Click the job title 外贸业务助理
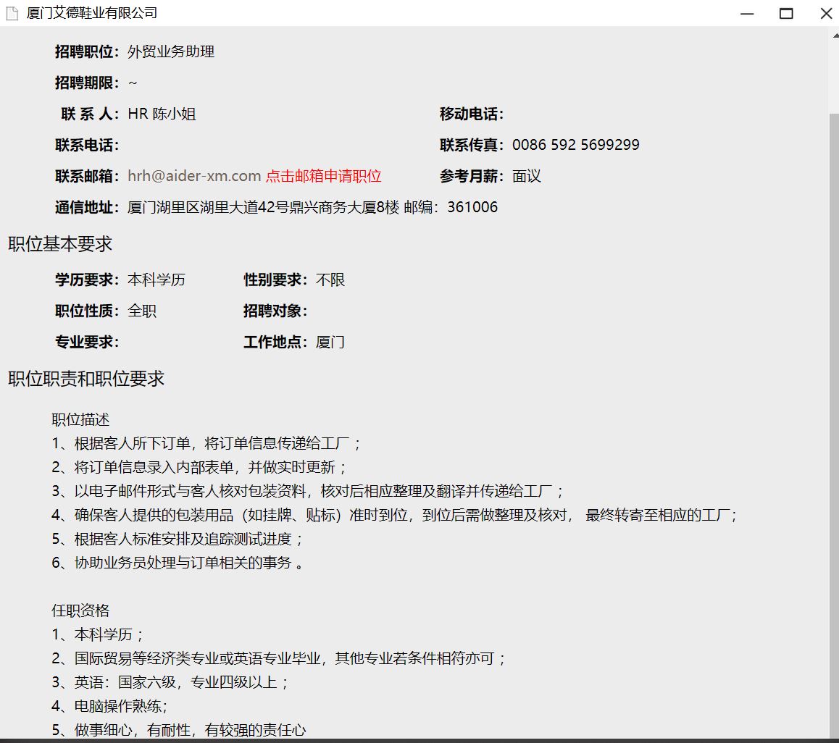 pyautogui.click(x=171, y=52)
